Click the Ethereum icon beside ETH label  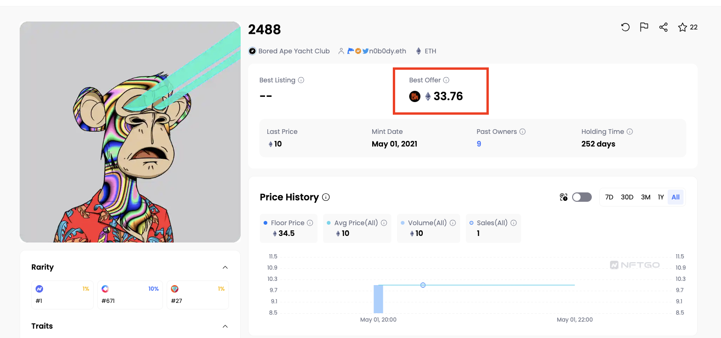pos(419,51)
